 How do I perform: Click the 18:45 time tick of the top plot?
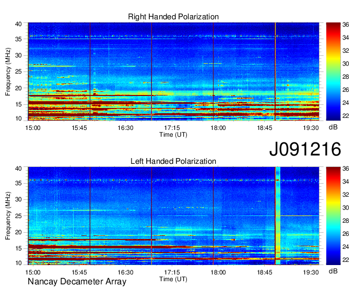265,128
